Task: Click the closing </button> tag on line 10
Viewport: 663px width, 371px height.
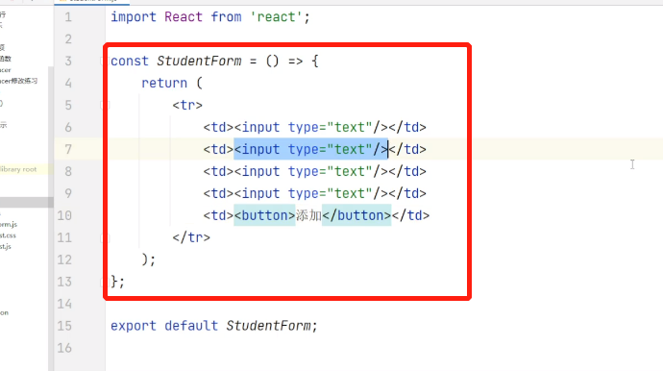Action: pyautogui.click(x=356, y=215)
